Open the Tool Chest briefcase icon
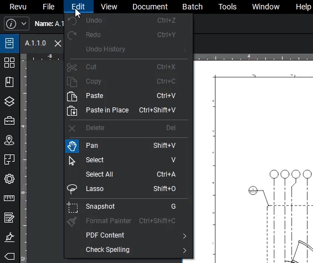 pyautogui.click(x=9, y=121)
